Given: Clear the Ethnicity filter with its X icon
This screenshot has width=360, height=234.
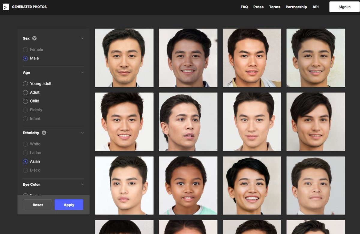Looking at the screenshot, I should tap(44, 133).
